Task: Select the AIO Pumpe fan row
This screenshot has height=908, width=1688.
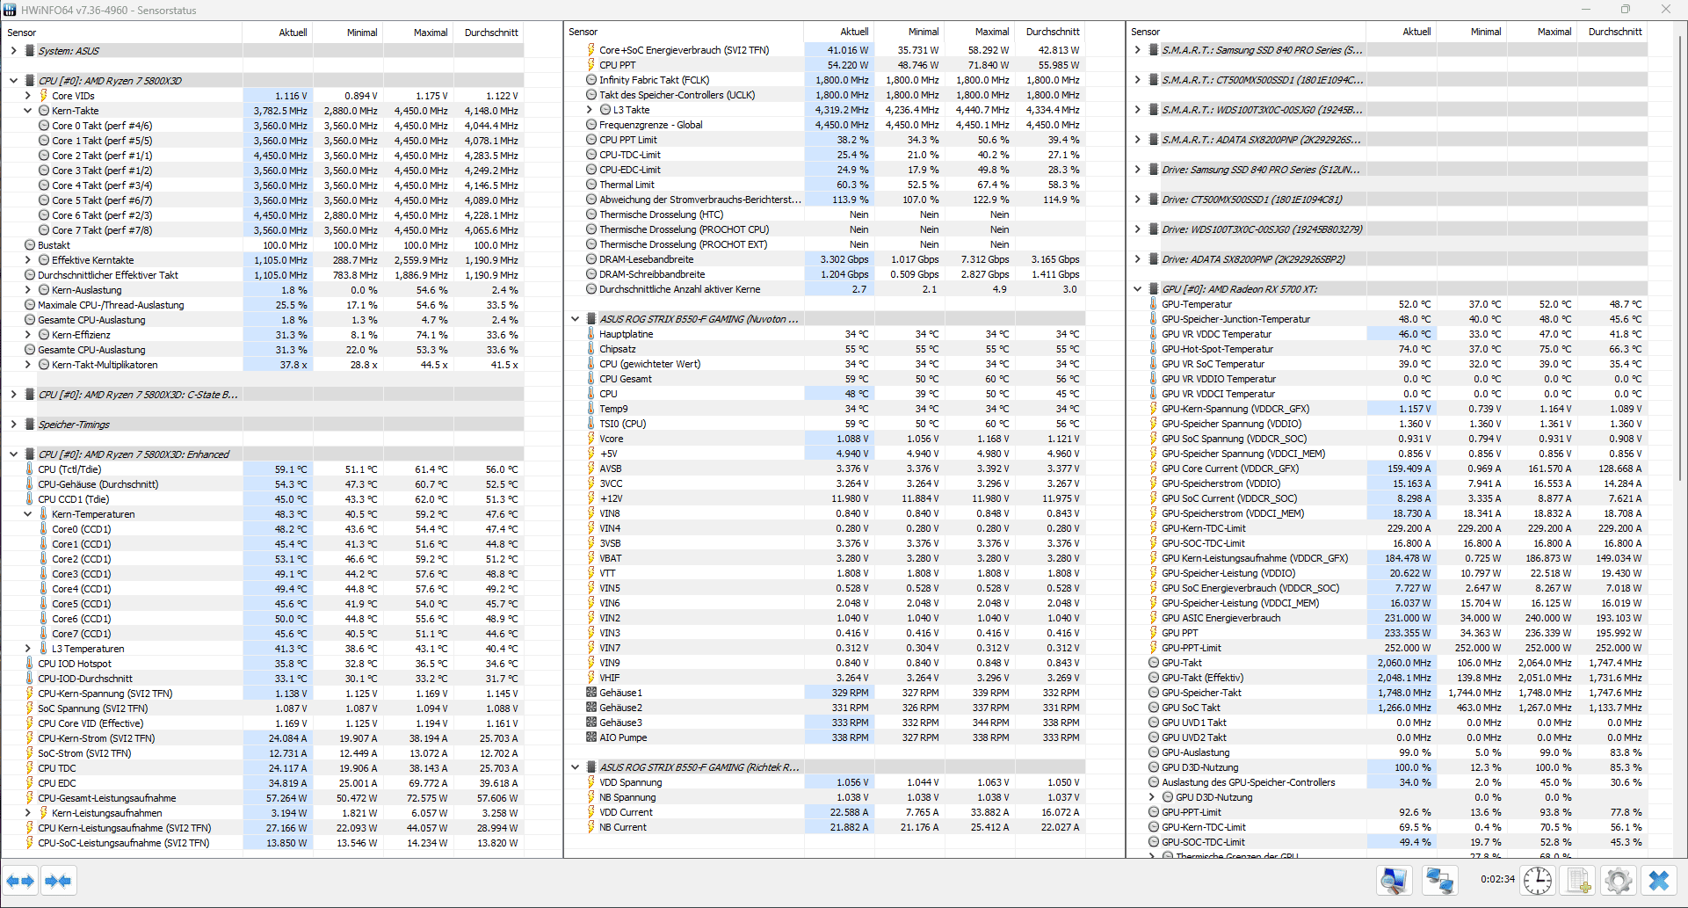Action: click(x=826, y=737)
